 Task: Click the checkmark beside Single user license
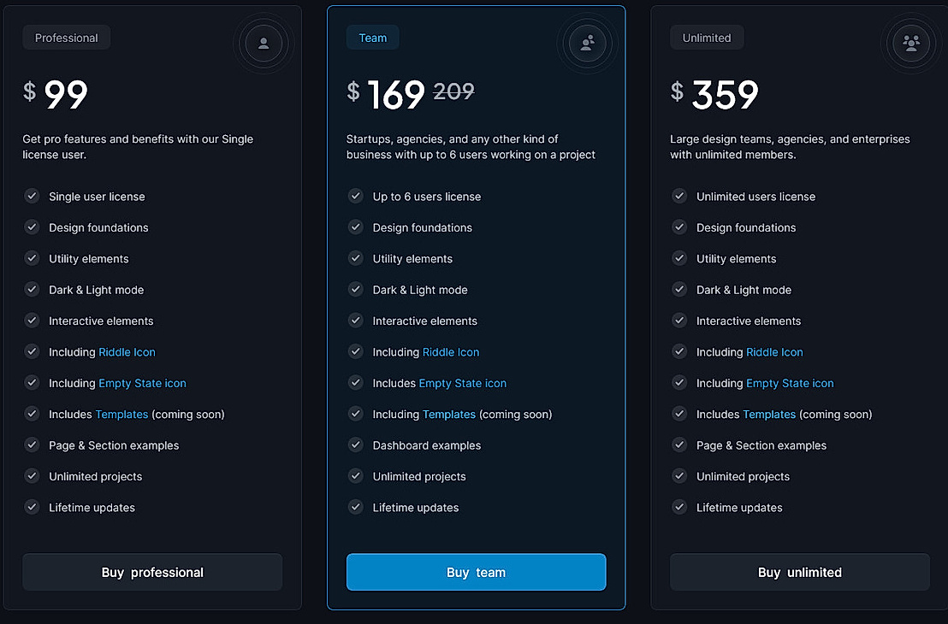(32, 196)
